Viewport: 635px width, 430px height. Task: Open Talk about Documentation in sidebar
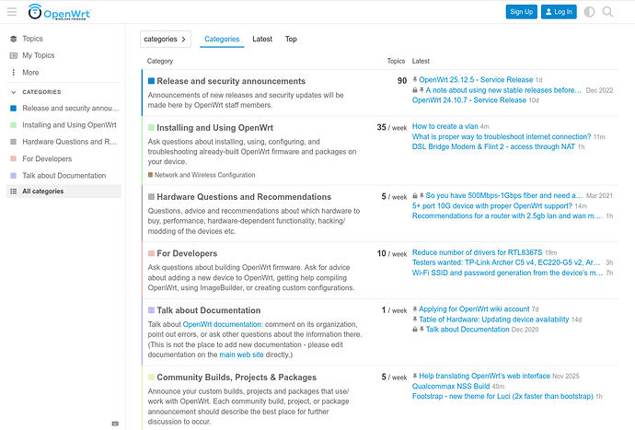pos(64,176)
